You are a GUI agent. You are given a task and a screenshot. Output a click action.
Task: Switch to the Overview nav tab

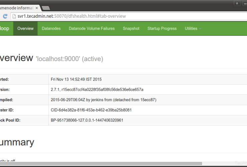pyautogui.click(x=25, y=29)
